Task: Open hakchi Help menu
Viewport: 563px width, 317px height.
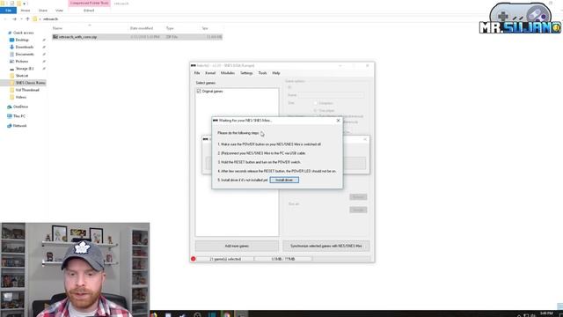Action: pyautogui.click(x=276, y=73)
